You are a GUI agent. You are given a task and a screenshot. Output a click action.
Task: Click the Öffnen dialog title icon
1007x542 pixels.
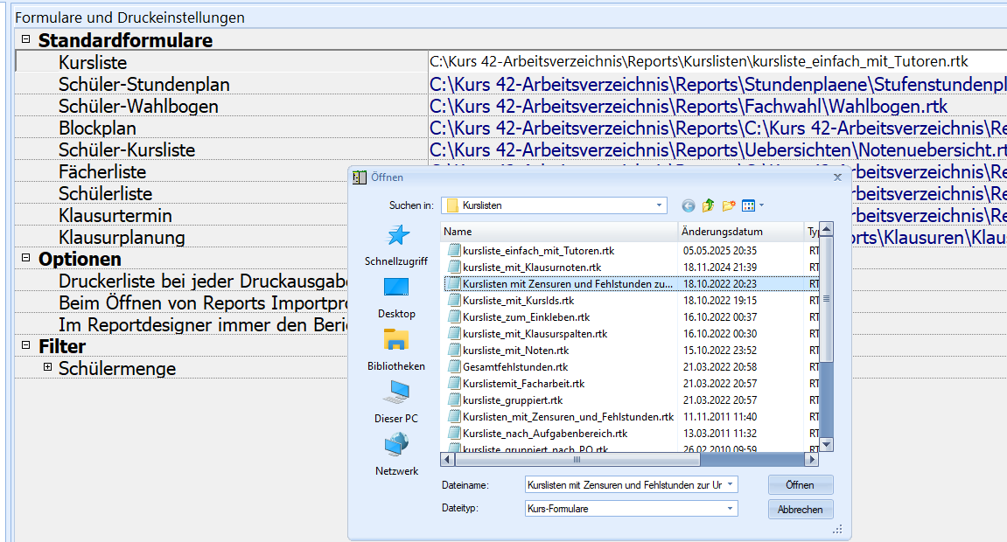(x=360, y=177)
